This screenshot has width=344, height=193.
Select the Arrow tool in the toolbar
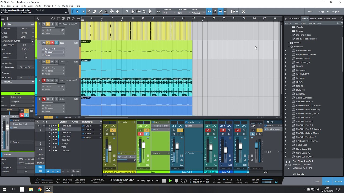tap(77, 12)
